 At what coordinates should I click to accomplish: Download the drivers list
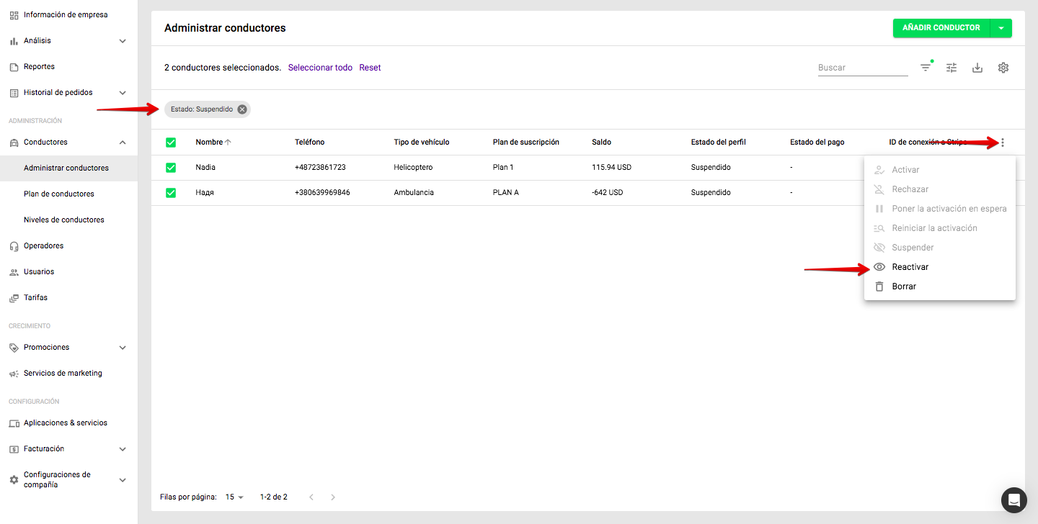pos(977,68)
